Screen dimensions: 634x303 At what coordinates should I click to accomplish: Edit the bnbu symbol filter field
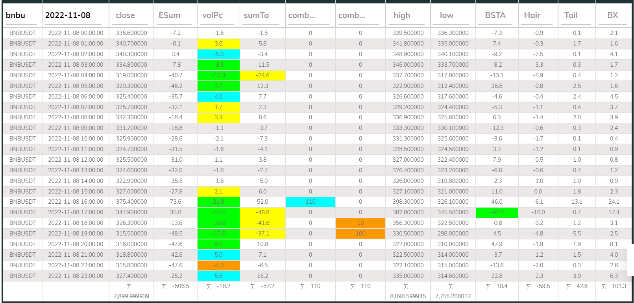pyautogui.click(x=22, y=15)
